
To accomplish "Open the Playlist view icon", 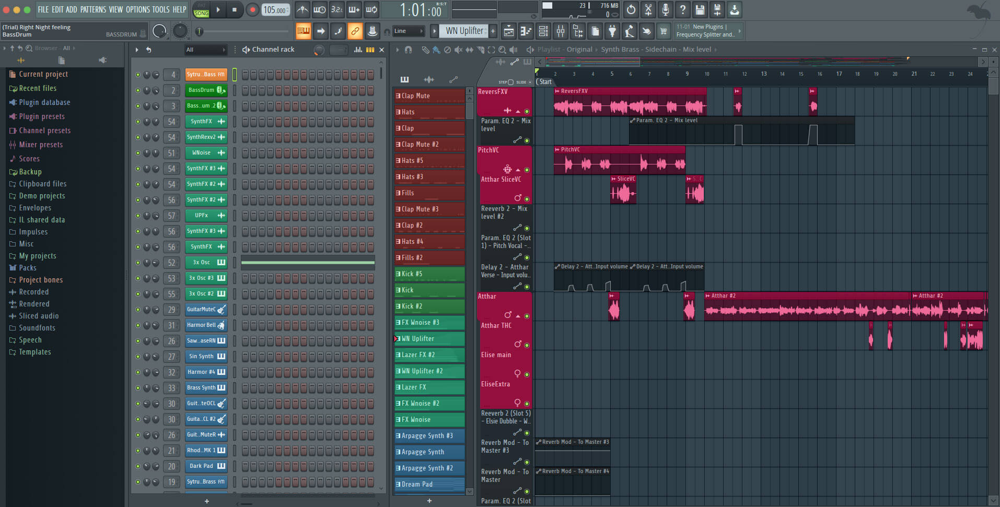I will tap(508, 31).
